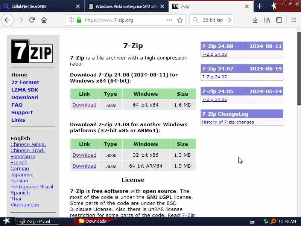
Task: Click the green padlock security icon
Action: click(x=79, y=20)
